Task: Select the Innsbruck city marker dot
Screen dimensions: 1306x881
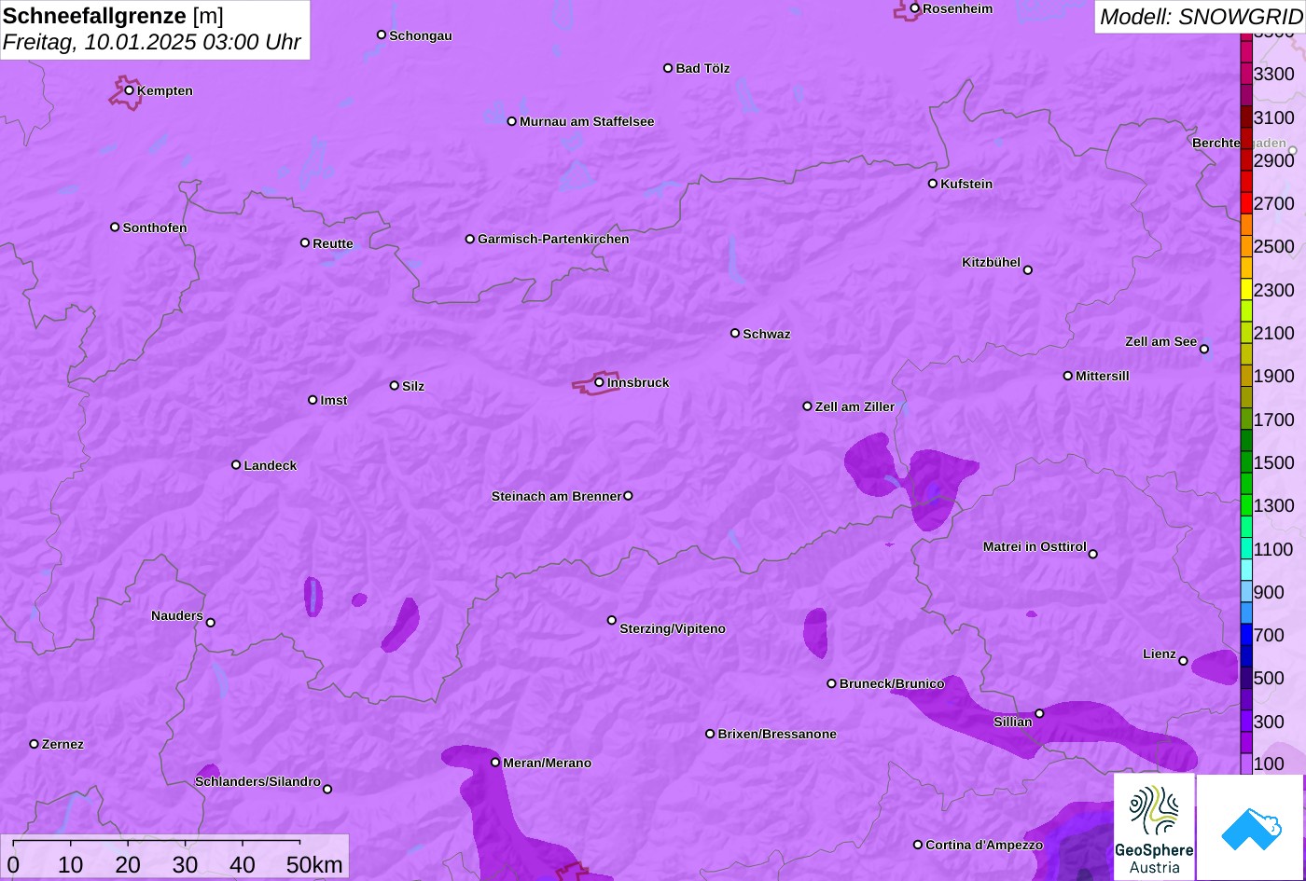Action: [599, 382]
